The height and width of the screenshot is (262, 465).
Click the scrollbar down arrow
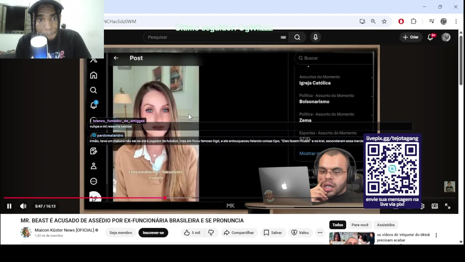(461, 242)
